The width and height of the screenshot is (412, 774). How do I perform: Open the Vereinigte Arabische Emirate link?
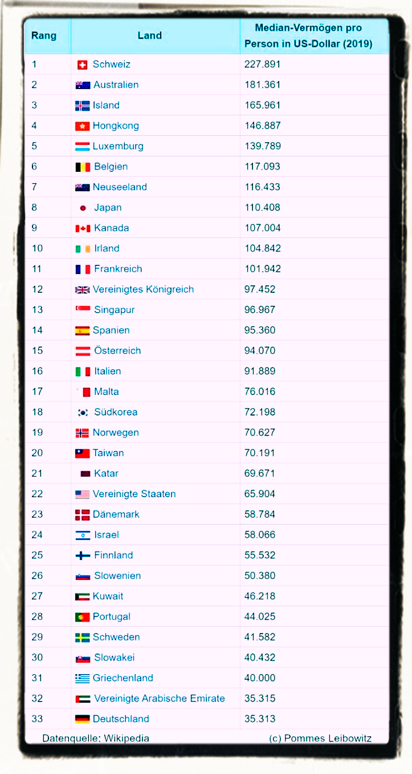tap(159, 699)
